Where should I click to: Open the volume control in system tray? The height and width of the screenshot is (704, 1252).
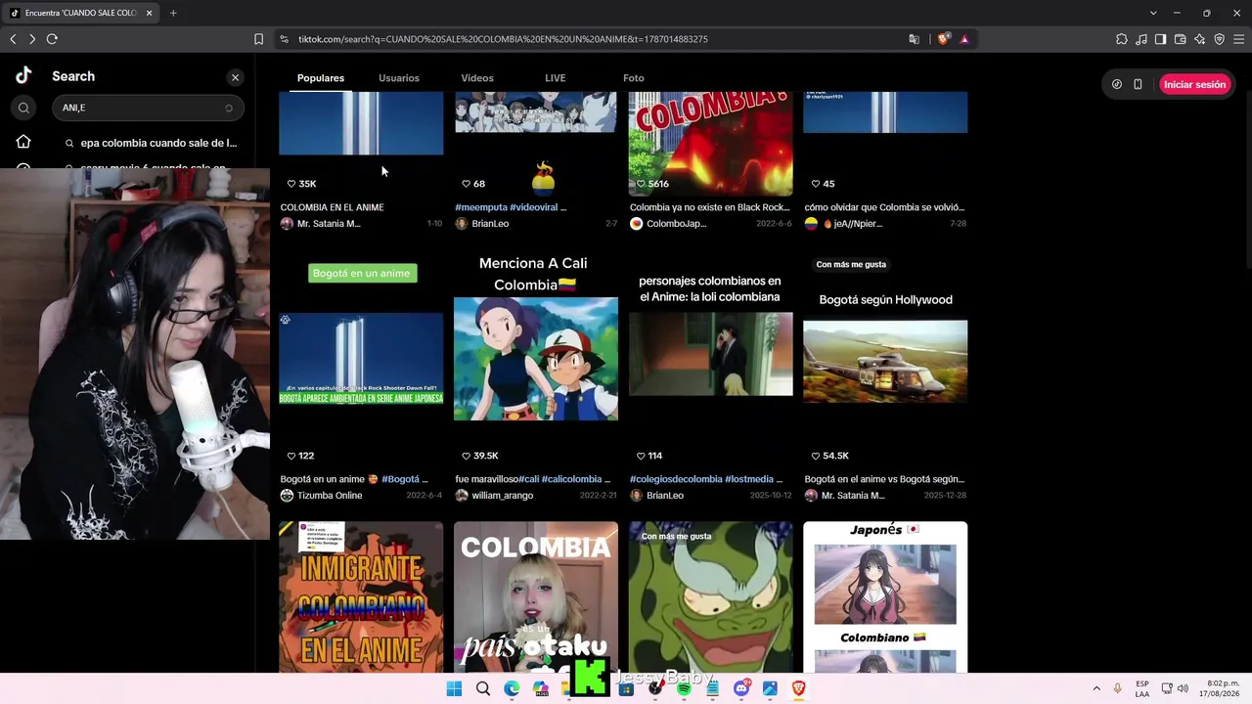tap(1184, 689)
